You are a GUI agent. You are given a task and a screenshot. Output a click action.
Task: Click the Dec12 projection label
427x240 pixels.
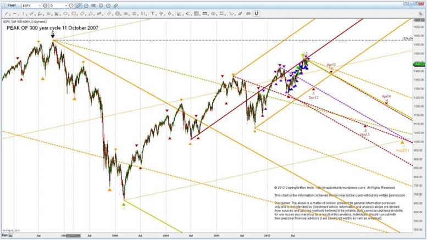coord(313,97)
